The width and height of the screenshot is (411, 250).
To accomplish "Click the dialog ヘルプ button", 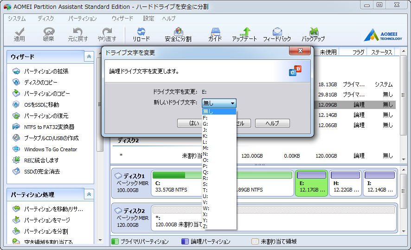I will 272,123.
